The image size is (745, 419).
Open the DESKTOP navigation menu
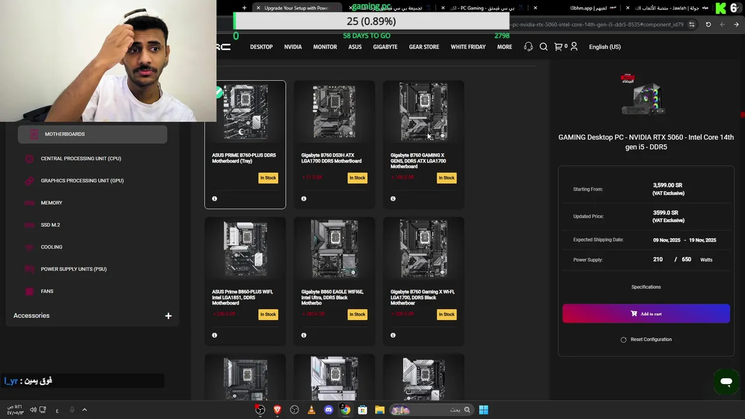(x=261, y=47)
